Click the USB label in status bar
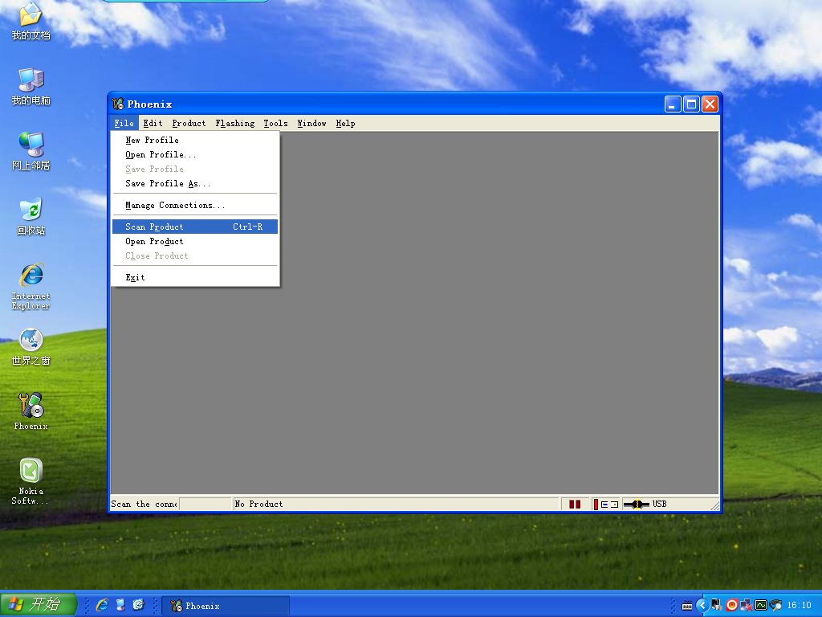The image size is (822, 617). 660,505
